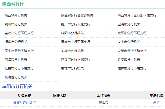Open 铜川市分行下属支行 link
This screenshot has width=165, height=109.
(x=76, y=24)
